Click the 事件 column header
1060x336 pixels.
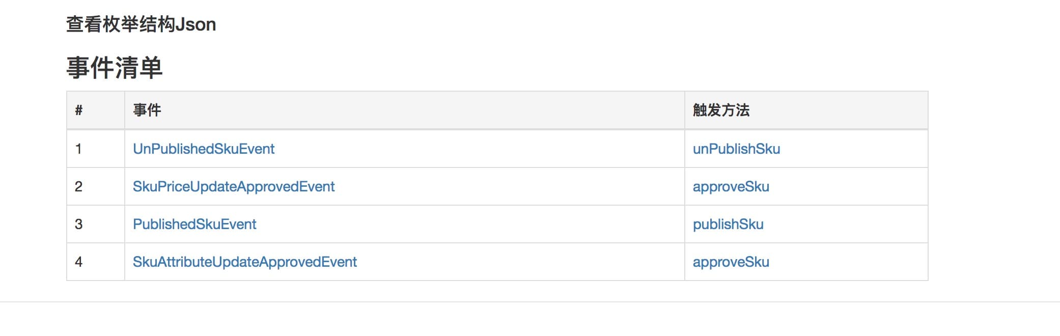[405, 110]
